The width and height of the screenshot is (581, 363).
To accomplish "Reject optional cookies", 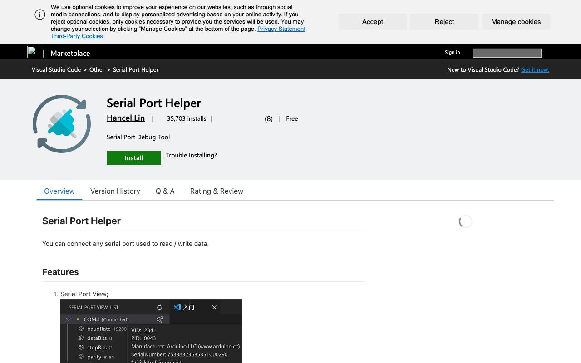I will [444, 22].
